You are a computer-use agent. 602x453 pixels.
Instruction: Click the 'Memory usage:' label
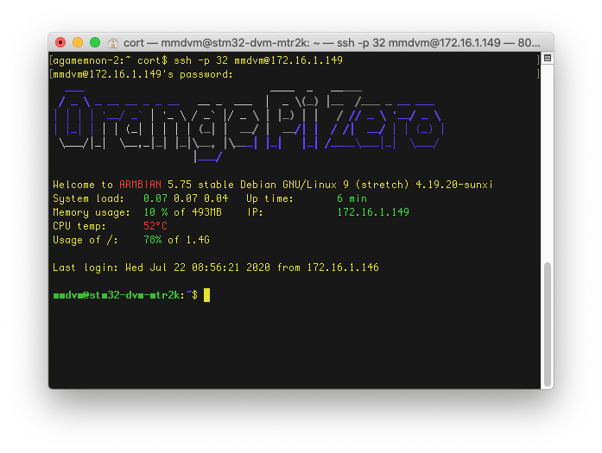click(x=92, y=212)
